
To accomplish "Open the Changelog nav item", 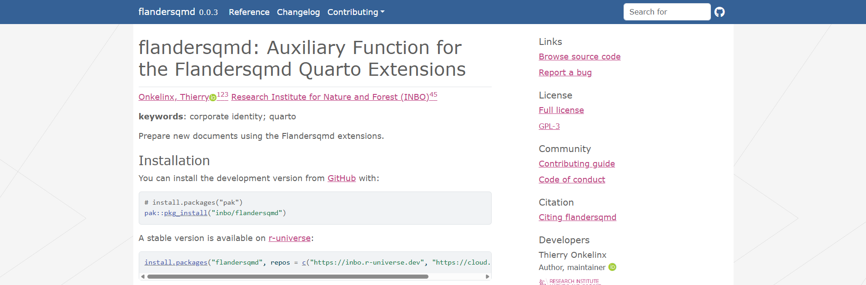I will 298,12.
